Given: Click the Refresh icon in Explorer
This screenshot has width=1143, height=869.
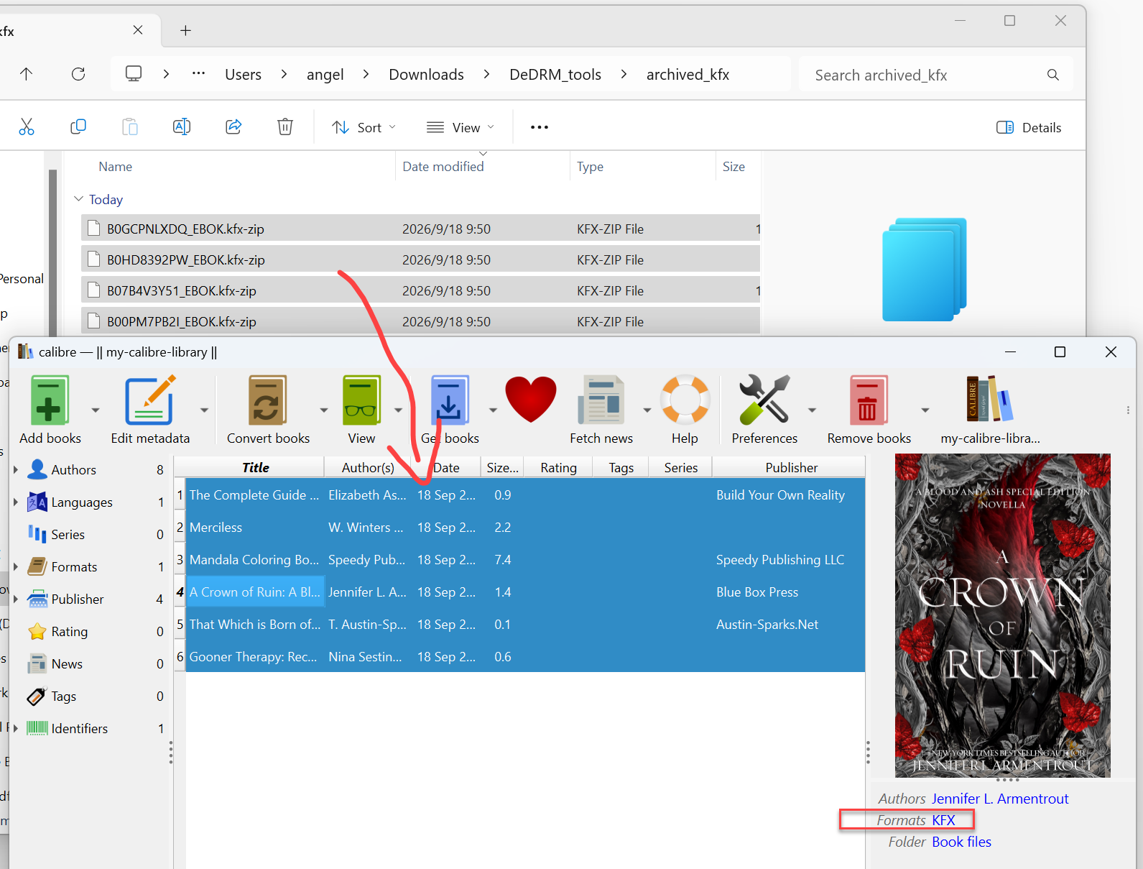Looking at the screenshot, I should pos(78,74).
